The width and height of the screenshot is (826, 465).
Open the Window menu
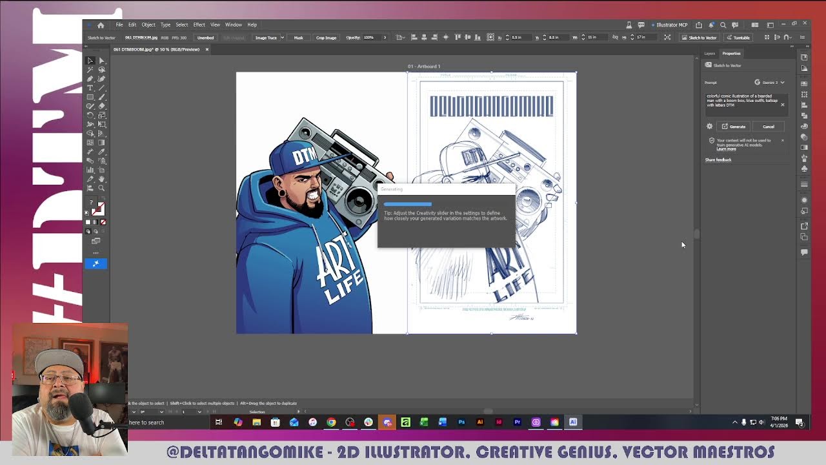click(234, 25)
